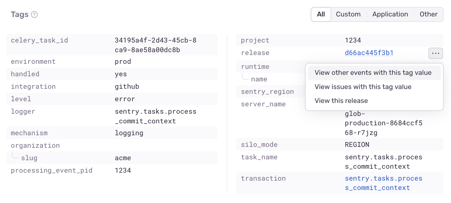Select the handled tag value 'yes'

pos(121,74)
